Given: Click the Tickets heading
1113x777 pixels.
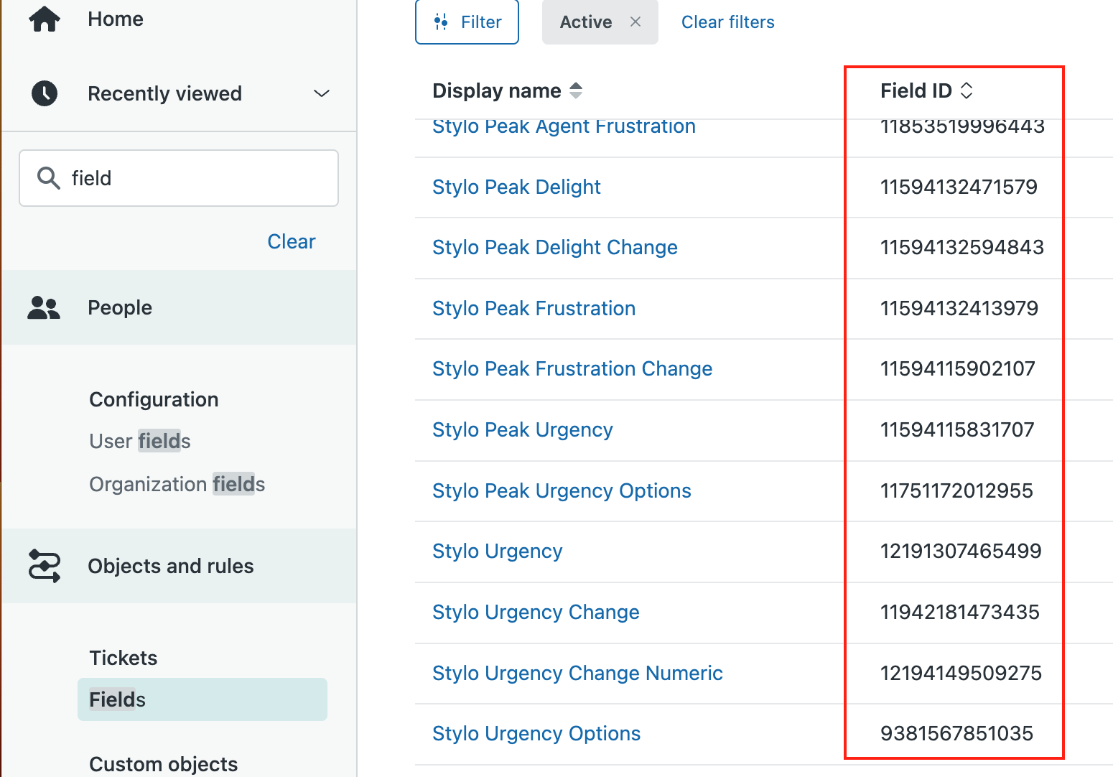Looking at the screenshot, I should (x=123, y=658).
